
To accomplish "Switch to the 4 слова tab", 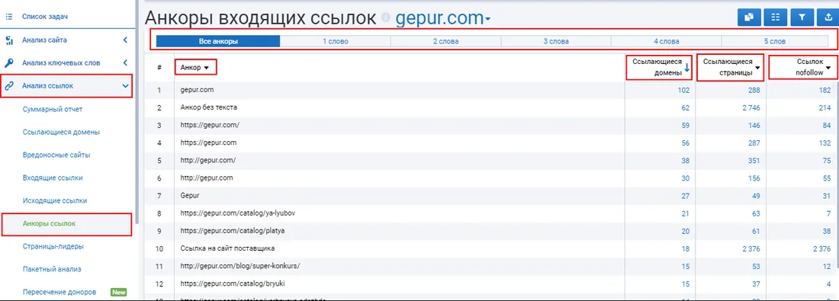I will pyautogui.click(x=666, y=41).
